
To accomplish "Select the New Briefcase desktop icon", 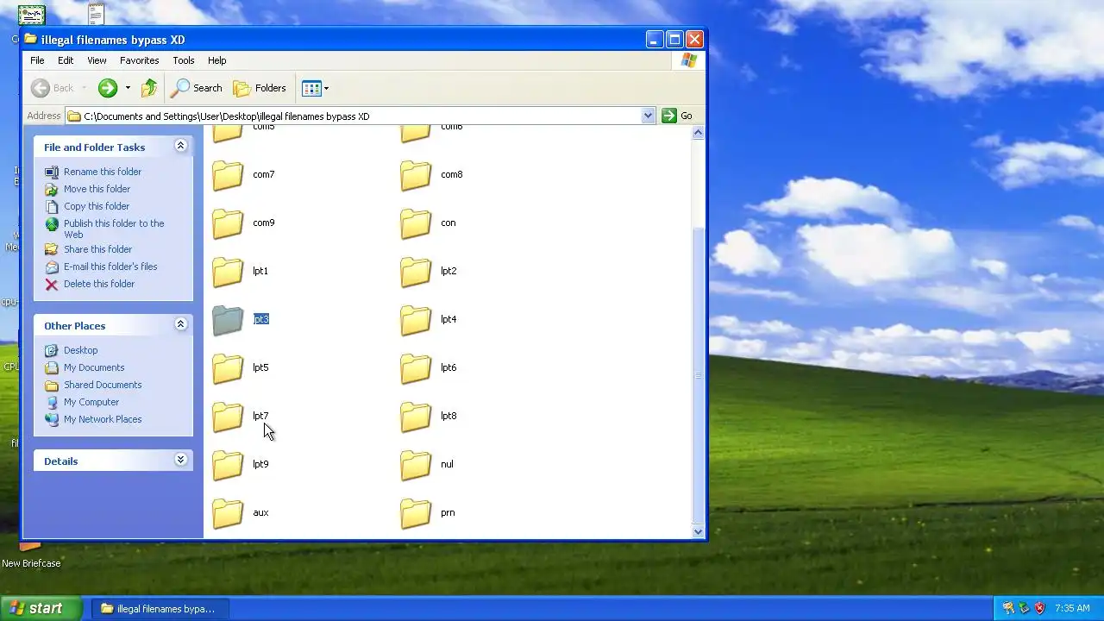I will pos(31,554).
